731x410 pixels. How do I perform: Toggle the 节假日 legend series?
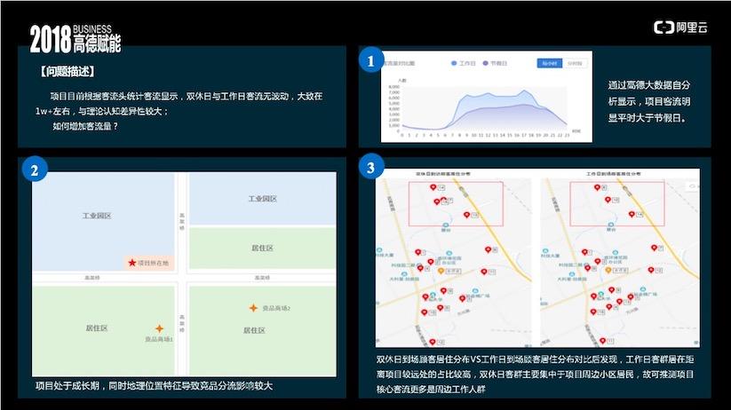tap(495, 63)
